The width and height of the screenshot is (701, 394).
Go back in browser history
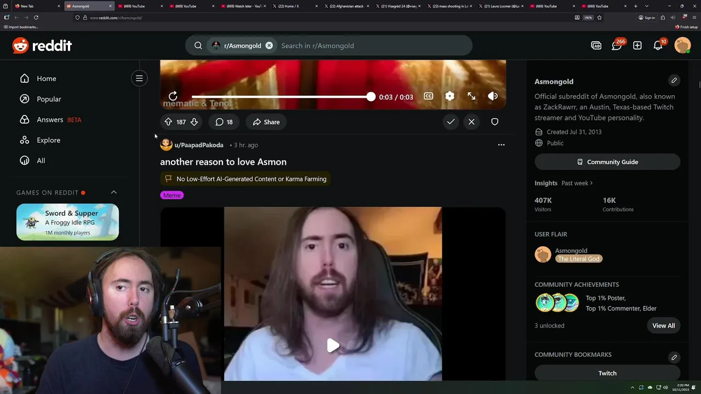16,18
